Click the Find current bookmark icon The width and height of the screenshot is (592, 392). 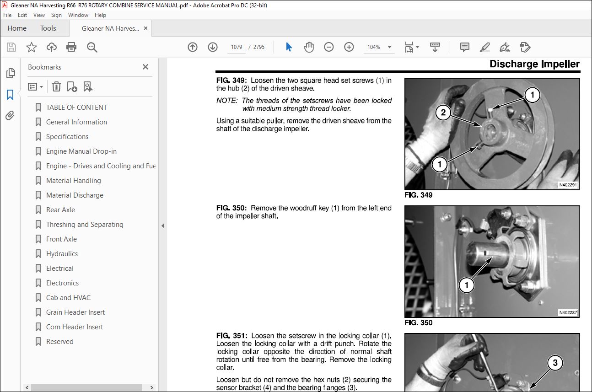pos(88,86)
